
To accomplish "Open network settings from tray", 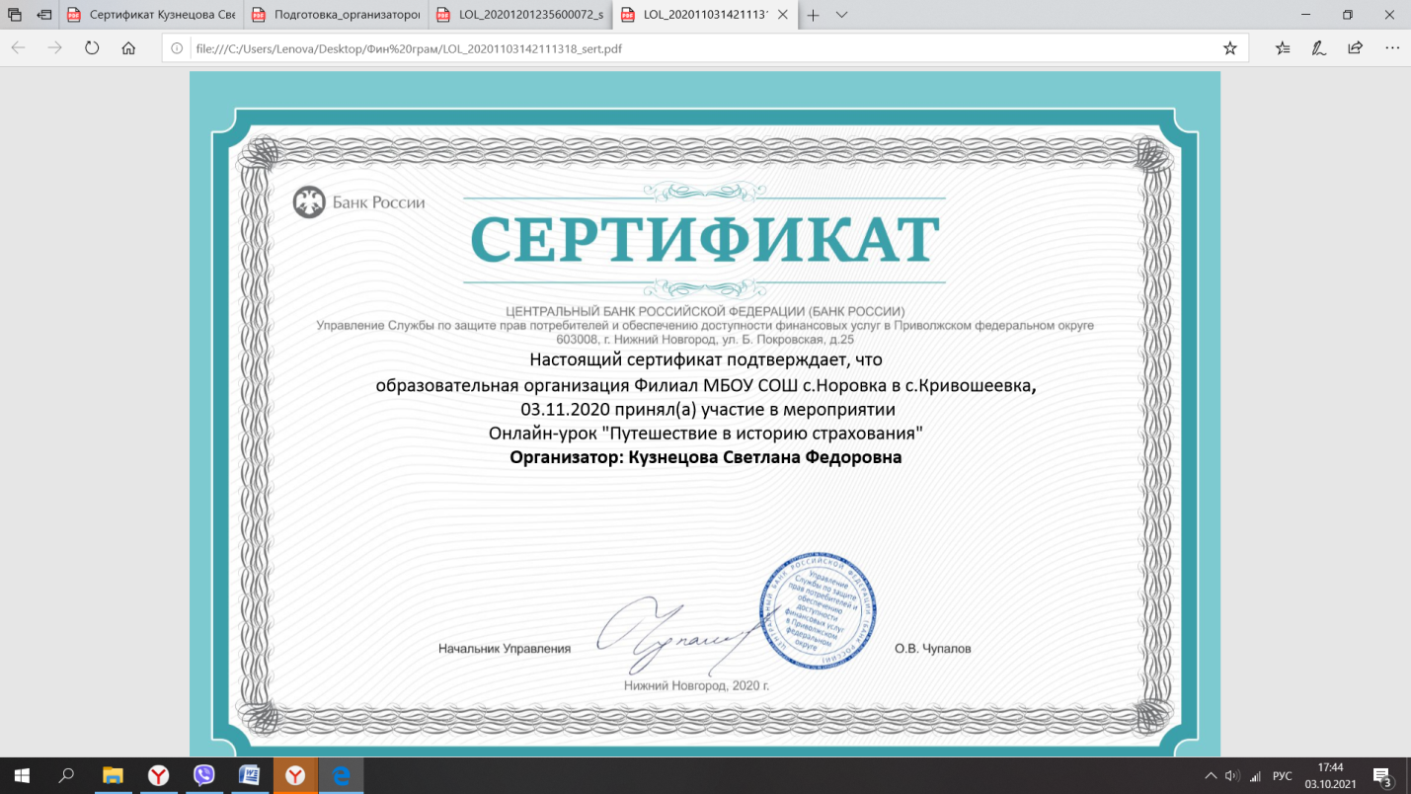I will (1256, 775).
